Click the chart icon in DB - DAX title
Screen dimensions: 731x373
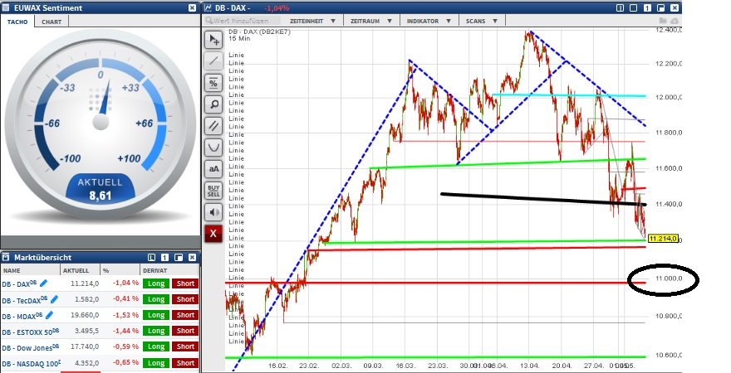coord(208,8)
